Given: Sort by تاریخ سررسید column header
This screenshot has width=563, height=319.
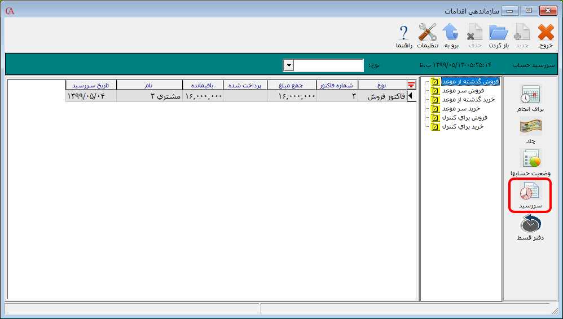Looking at the screenshot, I should point(91,85).
